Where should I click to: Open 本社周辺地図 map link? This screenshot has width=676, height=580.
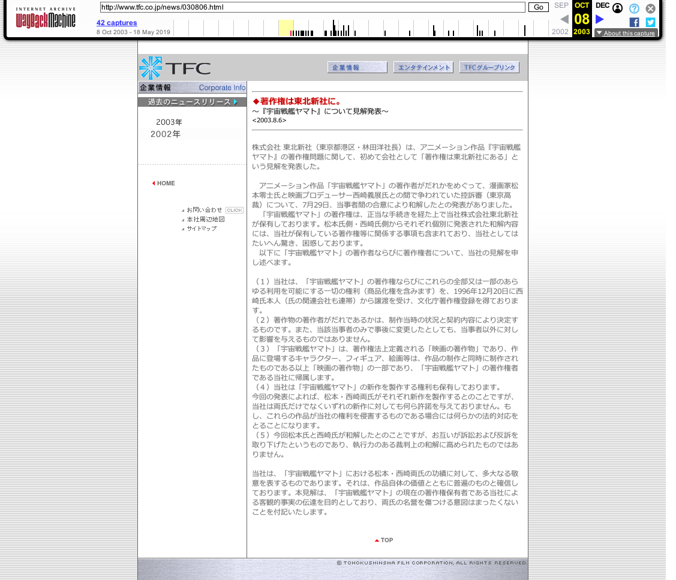[x=206, y=220]
